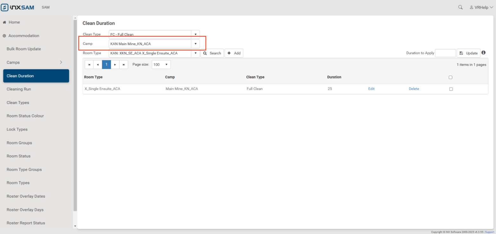Screen dimensions: 496x234
Task: Click the sidebar vertical scrollbar
Action: 75,115
